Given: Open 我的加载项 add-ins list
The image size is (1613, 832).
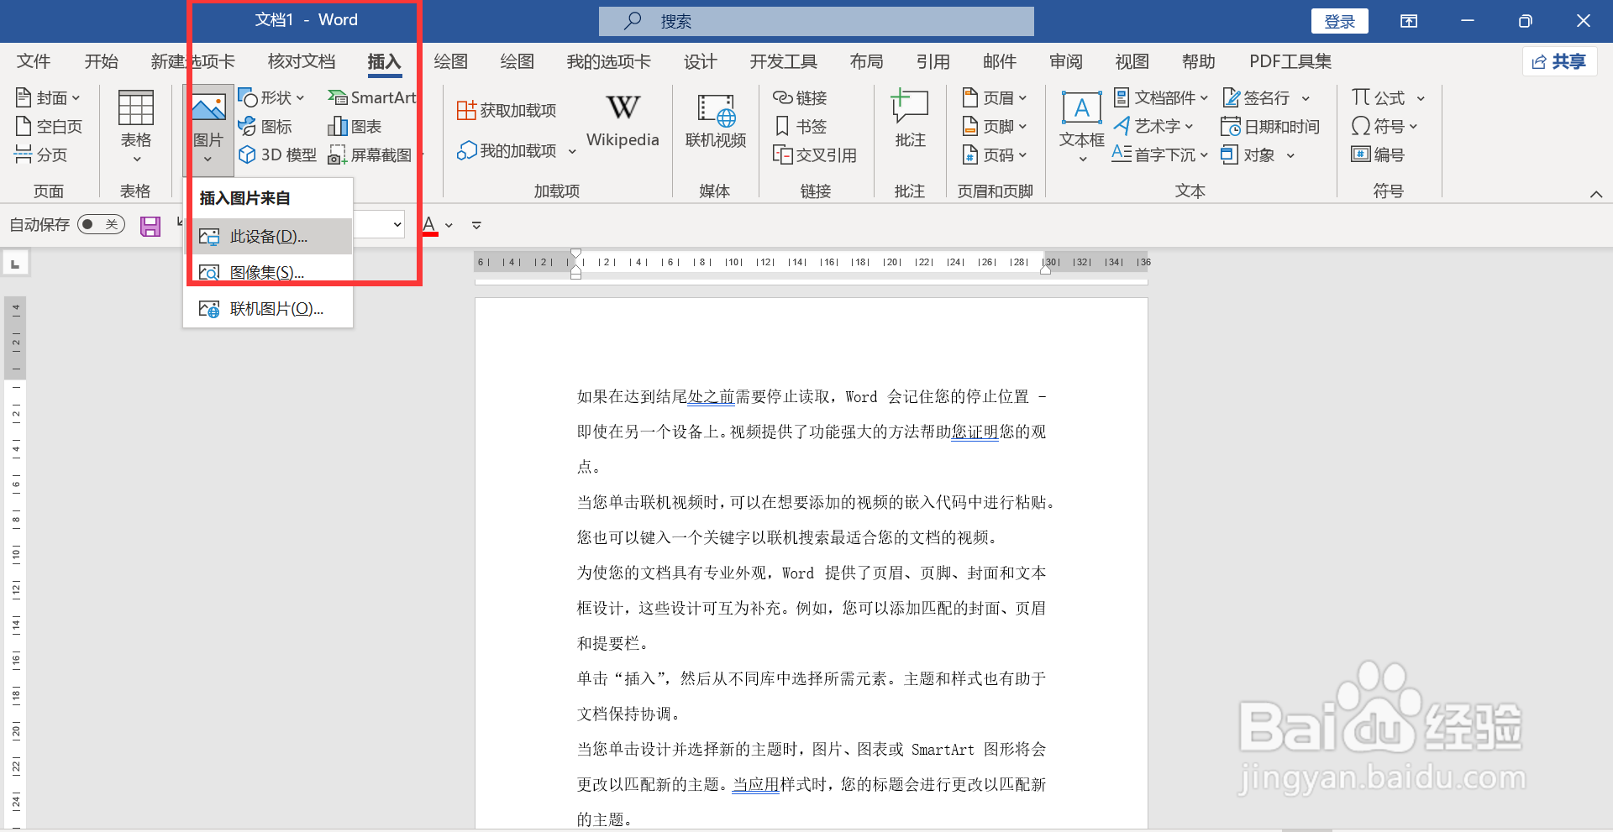Looking at the screenshot, I should coord(516,151).
